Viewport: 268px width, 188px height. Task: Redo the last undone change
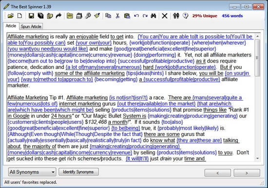[145, 16]
